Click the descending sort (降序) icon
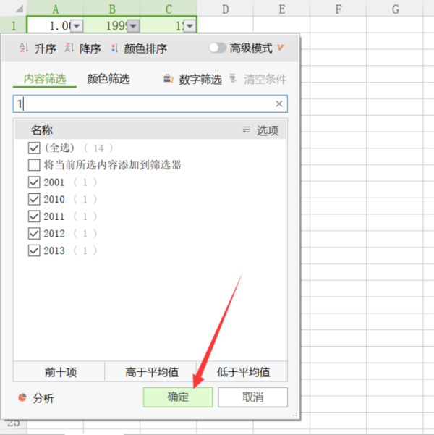The height and width of the screenshot is (435, 434). 69,48
